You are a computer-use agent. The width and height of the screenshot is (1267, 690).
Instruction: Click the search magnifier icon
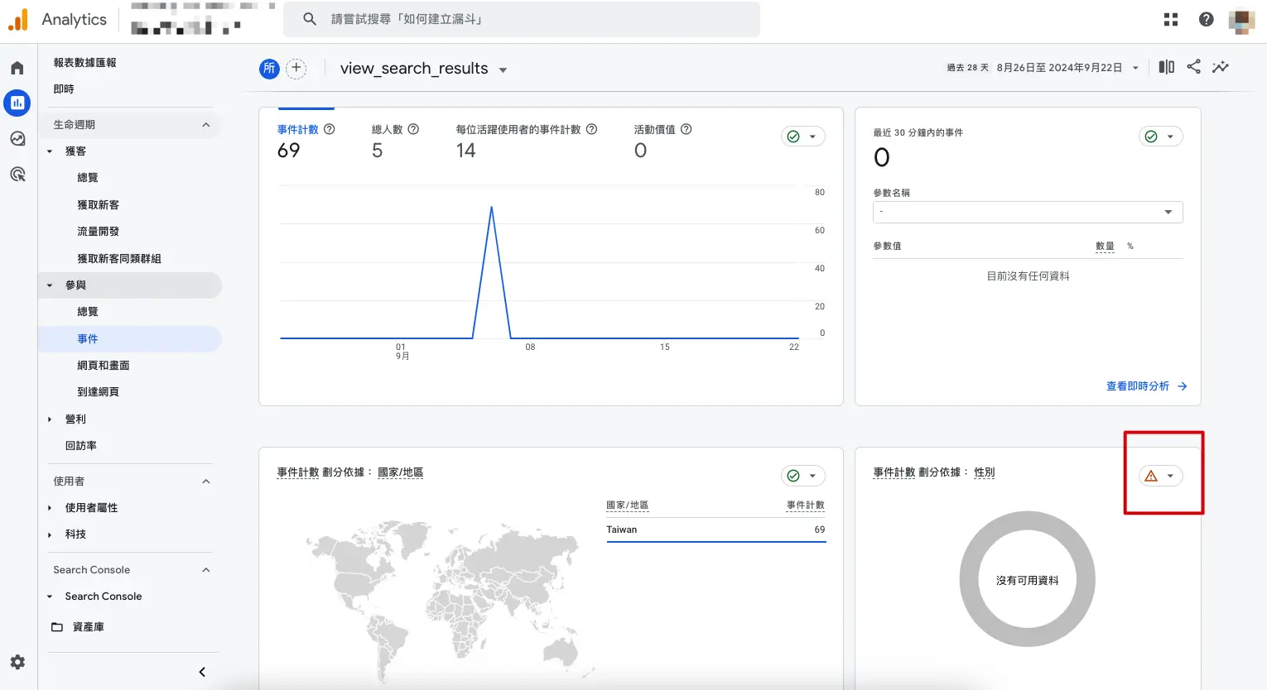click(x=310, y=19)
